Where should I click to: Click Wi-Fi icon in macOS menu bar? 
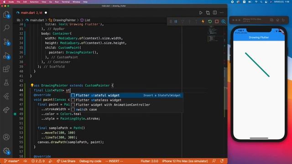[256, 2]
